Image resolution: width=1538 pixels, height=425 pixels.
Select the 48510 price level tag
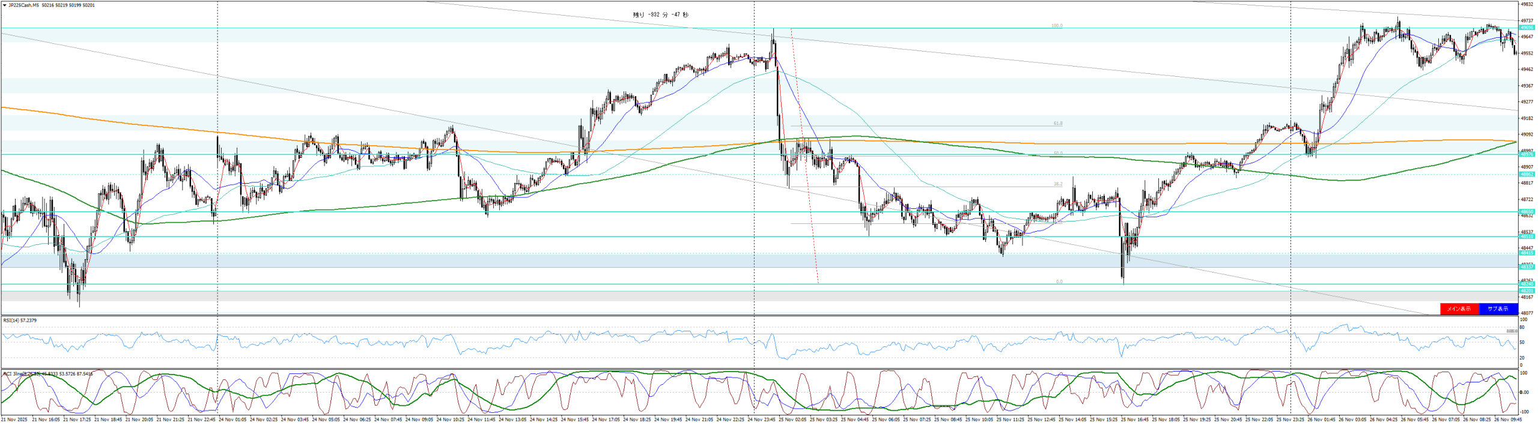[1527, 237]
